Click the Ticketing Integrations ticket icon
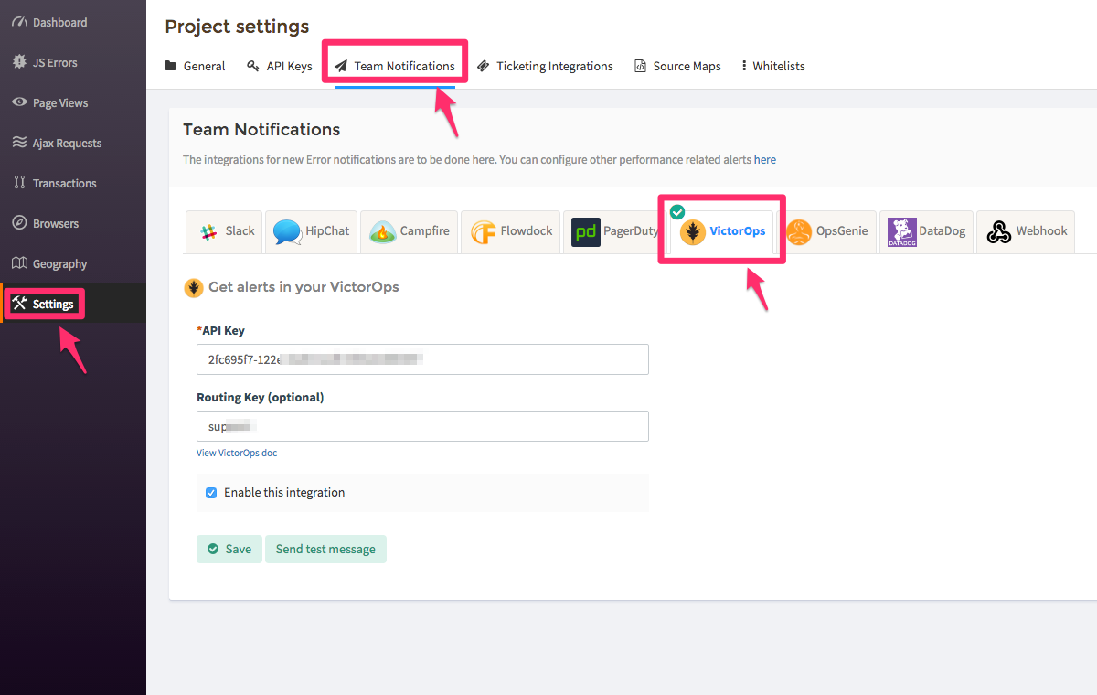Image resolution: width=1097 pixels, height=695 pixels. coord(484,66)
